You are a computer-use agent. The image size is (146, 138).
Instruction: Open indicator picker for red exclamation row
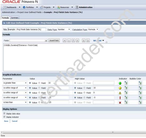point(126,97)
